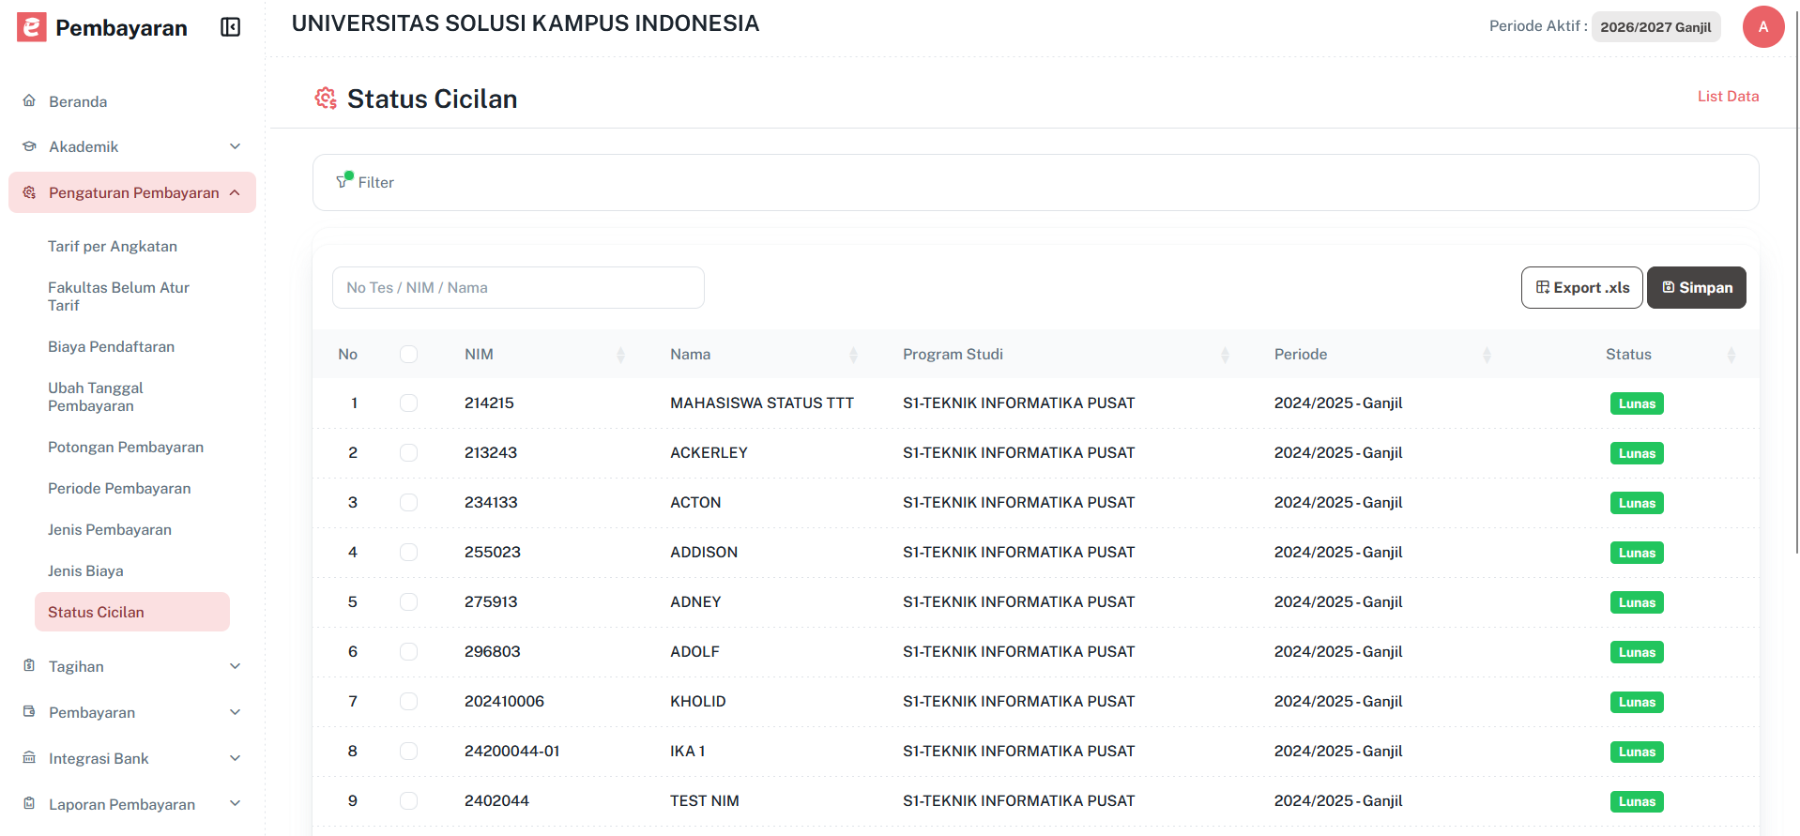Check the row for ADDISON
The height and width of the screenshot is (836, 1800).
tap(408, 553)
